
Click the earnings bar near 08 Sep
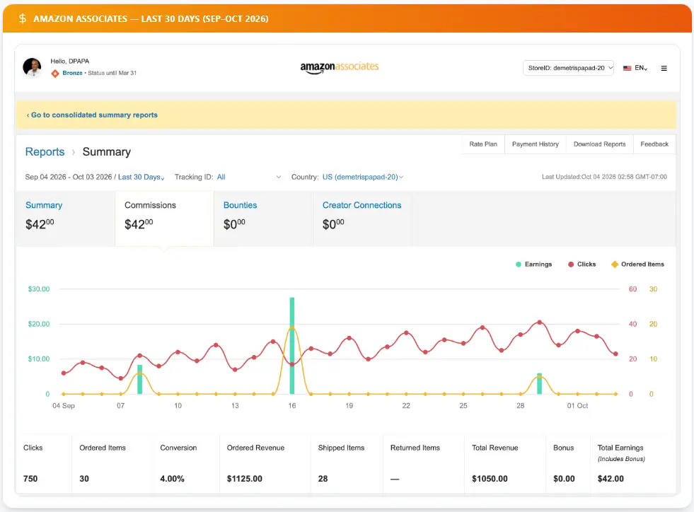(140, 379)
